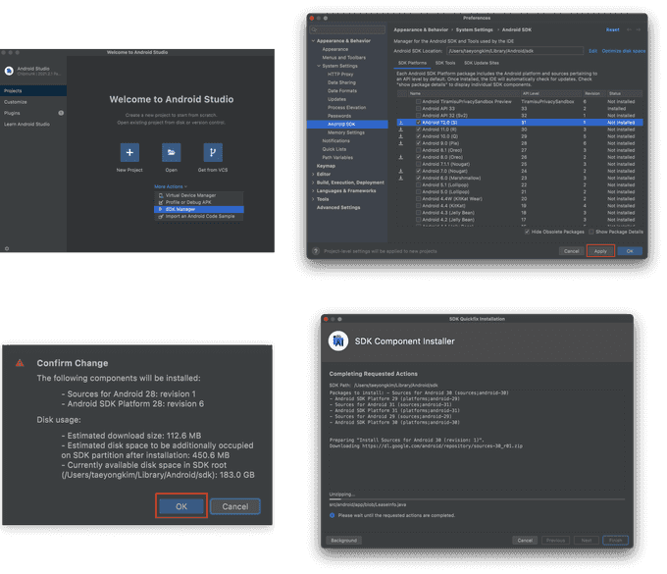The width and height of the screenshot is (667, 574).
Task: Click the Preferences search field
Action: 348,29
